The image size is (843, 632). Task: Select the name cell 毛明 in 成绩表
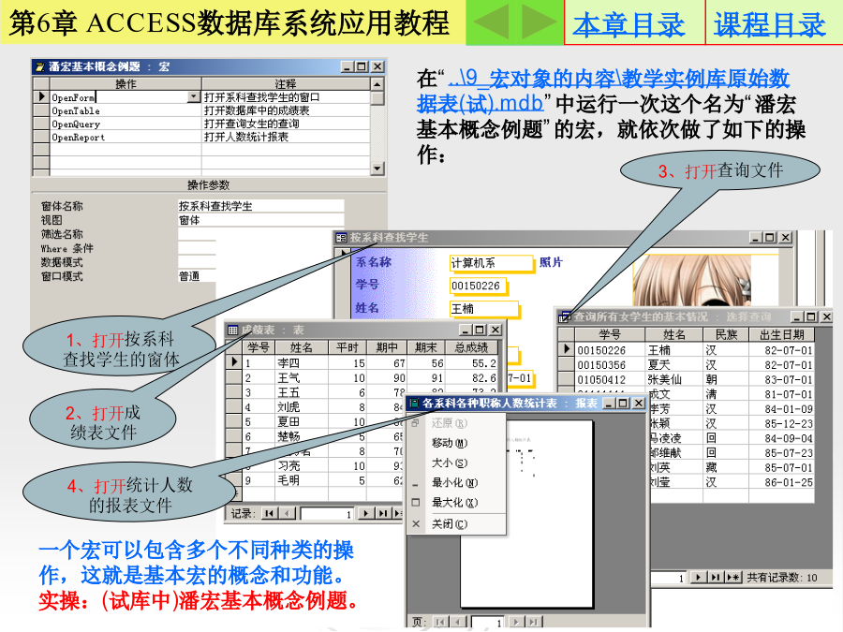301,480
